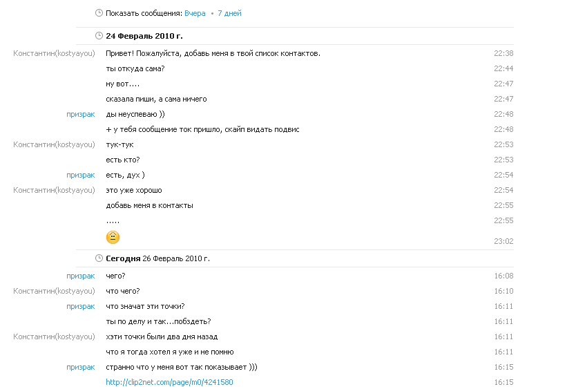Click the 22:38 timestamp of first message
The image size is (576, 389).
click(x=503, y=53)
